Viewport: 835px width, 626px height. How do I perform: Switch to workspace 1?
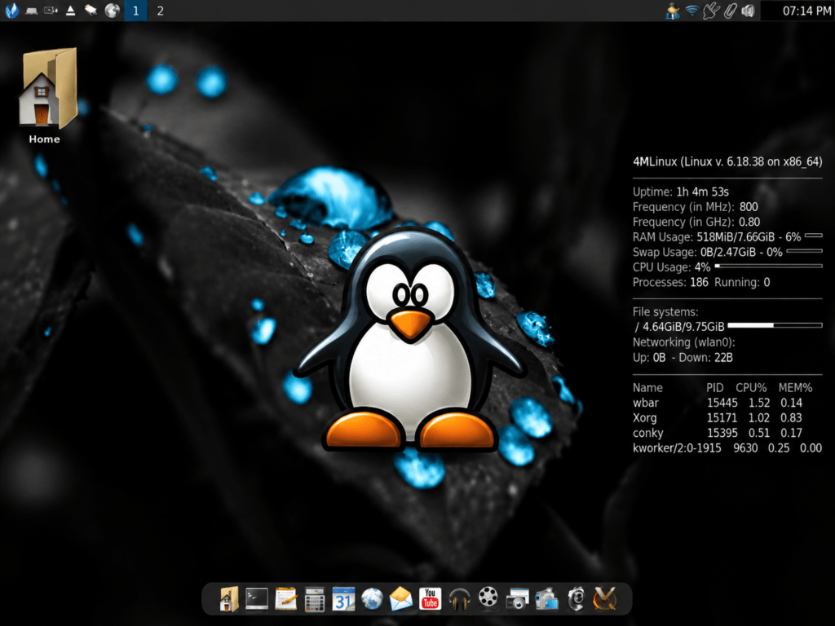click(x=136, y=11)
